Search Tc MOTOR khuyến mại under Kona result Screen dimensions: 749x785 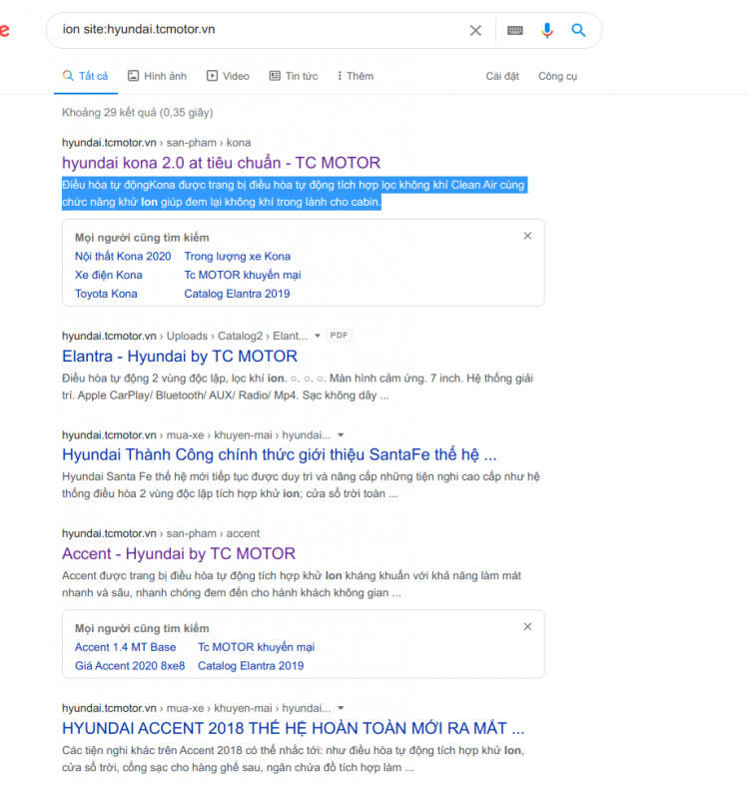243,275
